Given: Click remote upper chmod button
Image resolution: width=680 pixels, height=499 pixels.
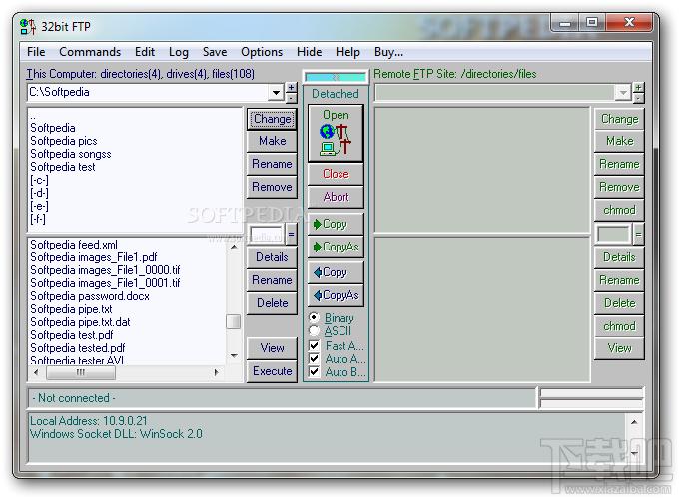Looking at the screenshot, I should (619, 210).
